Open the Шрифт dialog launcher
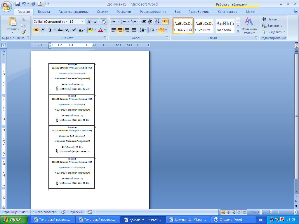 pos(105,38)
